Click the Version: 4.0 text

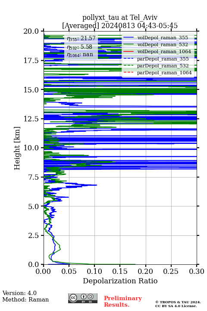19,293
